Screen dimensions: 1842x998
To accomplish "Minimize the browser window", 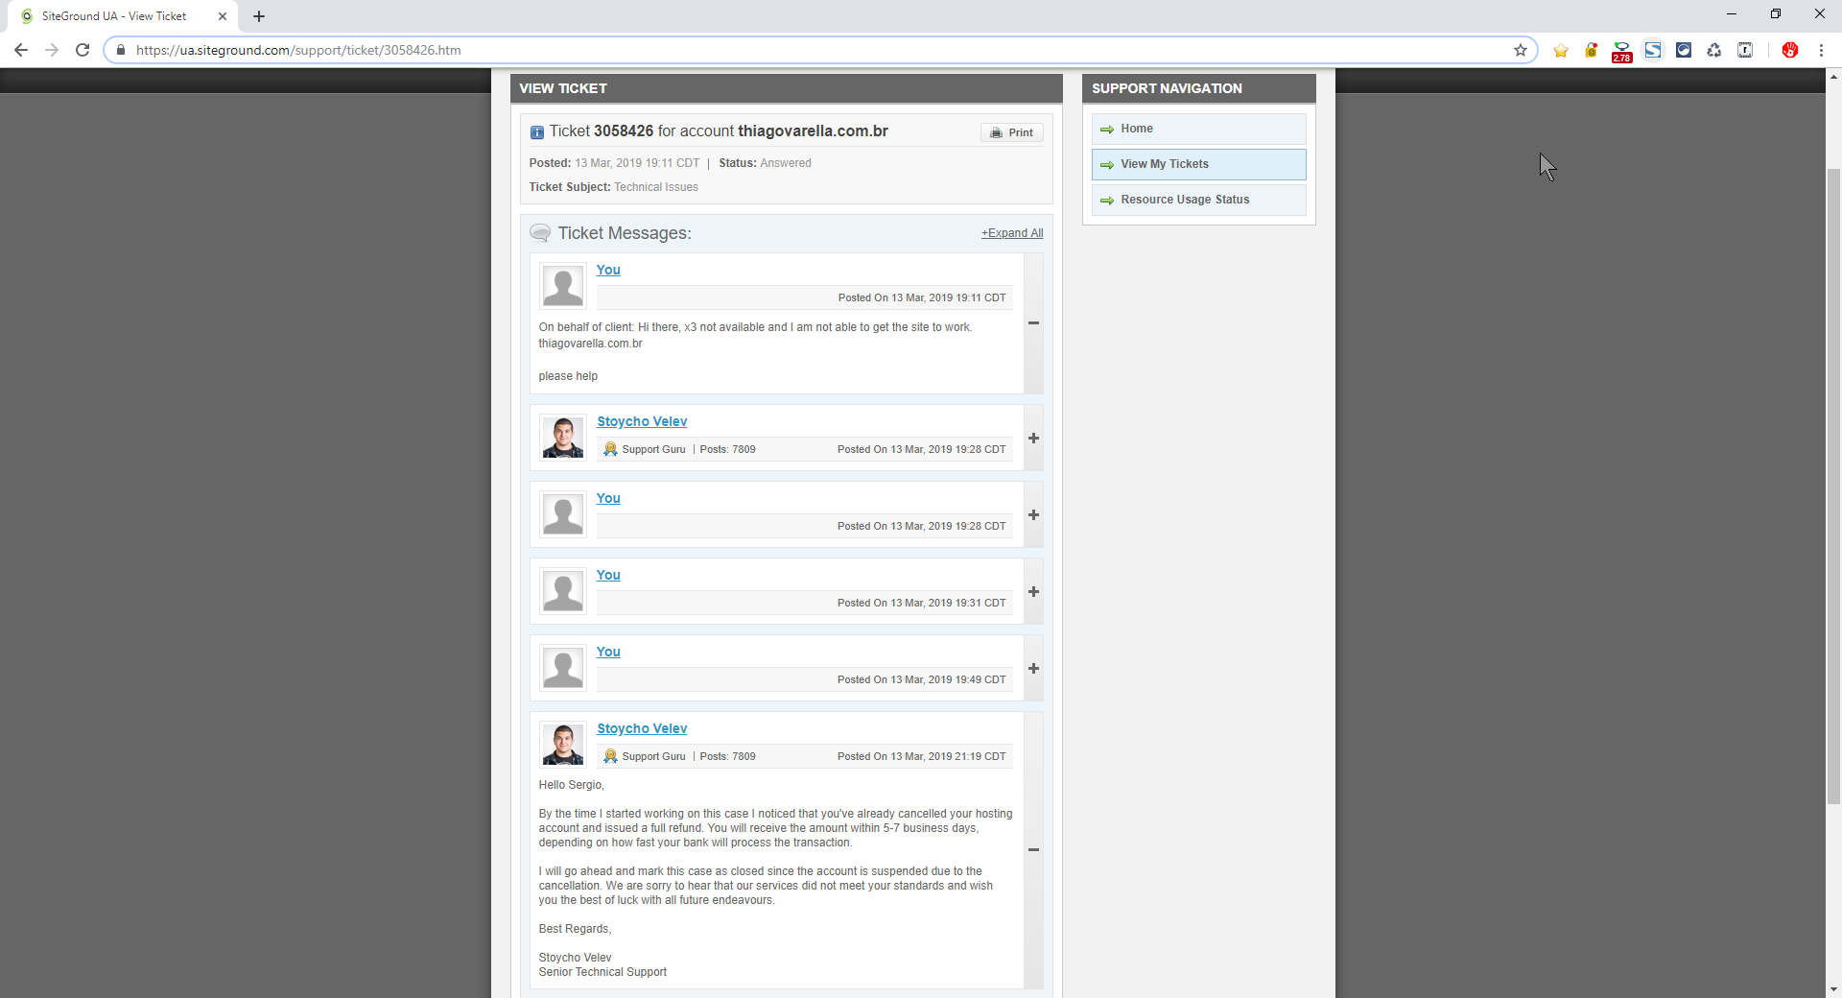I will click(1732, 14).
